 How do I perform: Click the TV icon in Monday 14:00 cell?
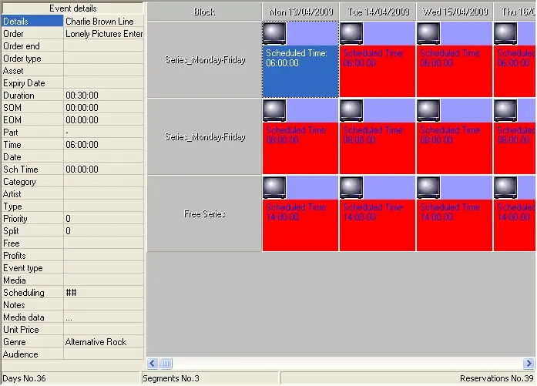pyautogui.click(x=274, y=187)
